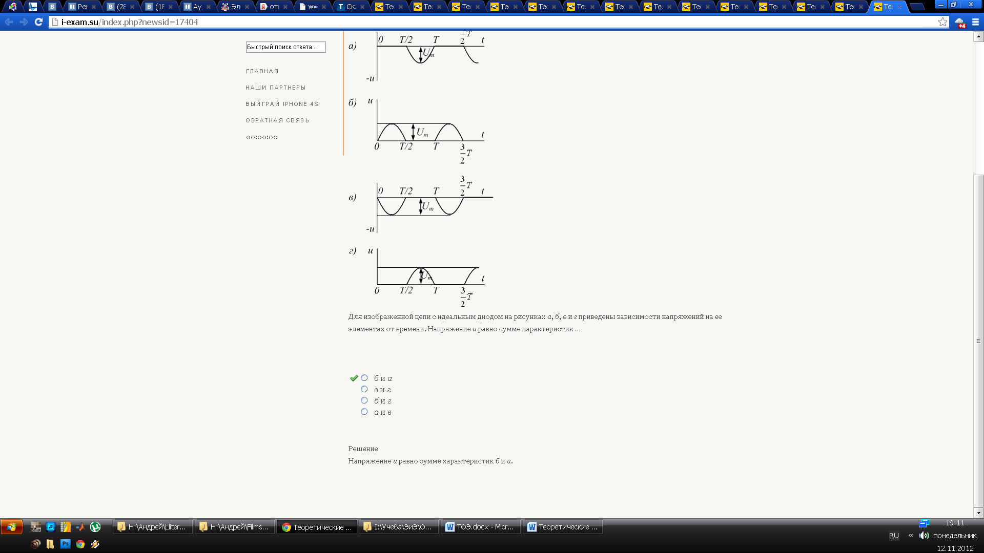The height and width of the screenshot is (553, 984).
Task: Open the Windows Start button
Action: [11, 527]
